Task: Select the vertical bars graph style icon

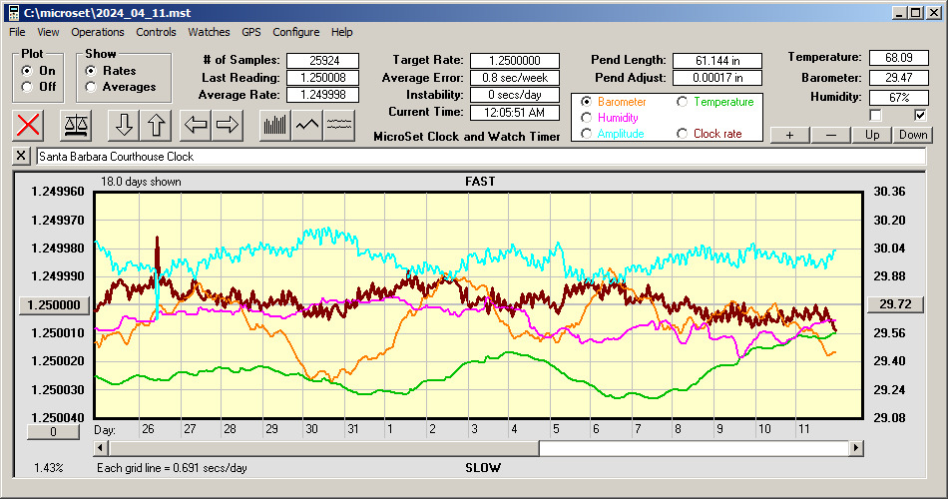Action: coord(274,125)
